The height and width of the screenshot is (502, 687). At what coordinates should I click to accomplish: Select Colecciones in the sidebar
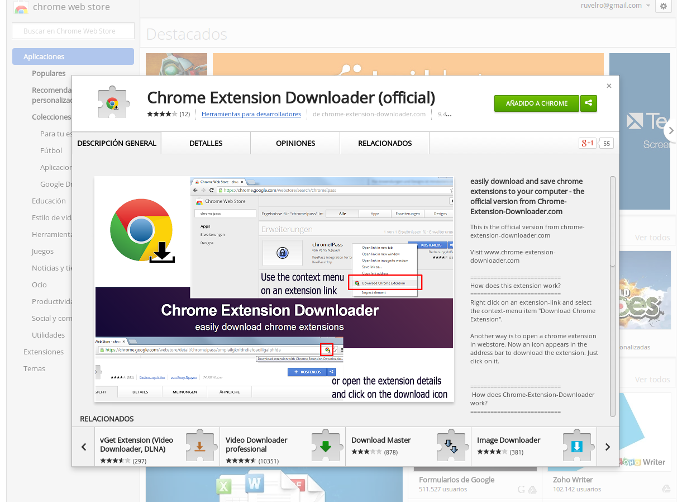[x=51, y=117]
